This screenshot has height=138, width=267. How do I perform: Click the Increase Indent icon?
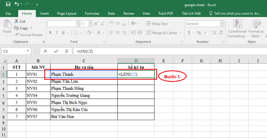[x=140, y=32]
